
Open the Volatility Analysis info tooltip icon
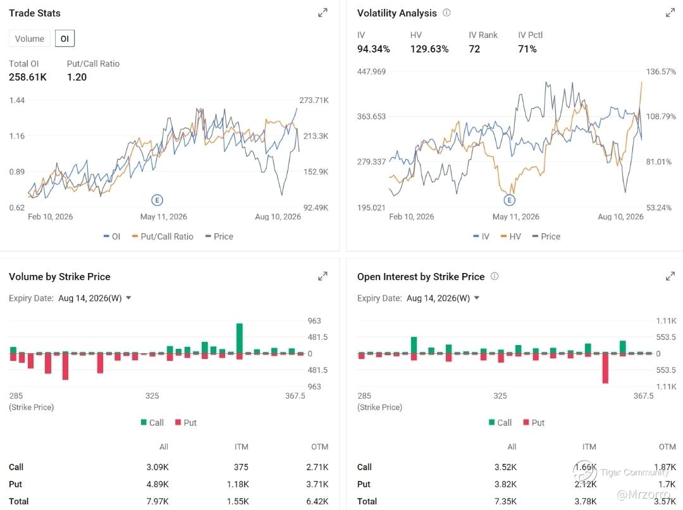tap(446, 13)
